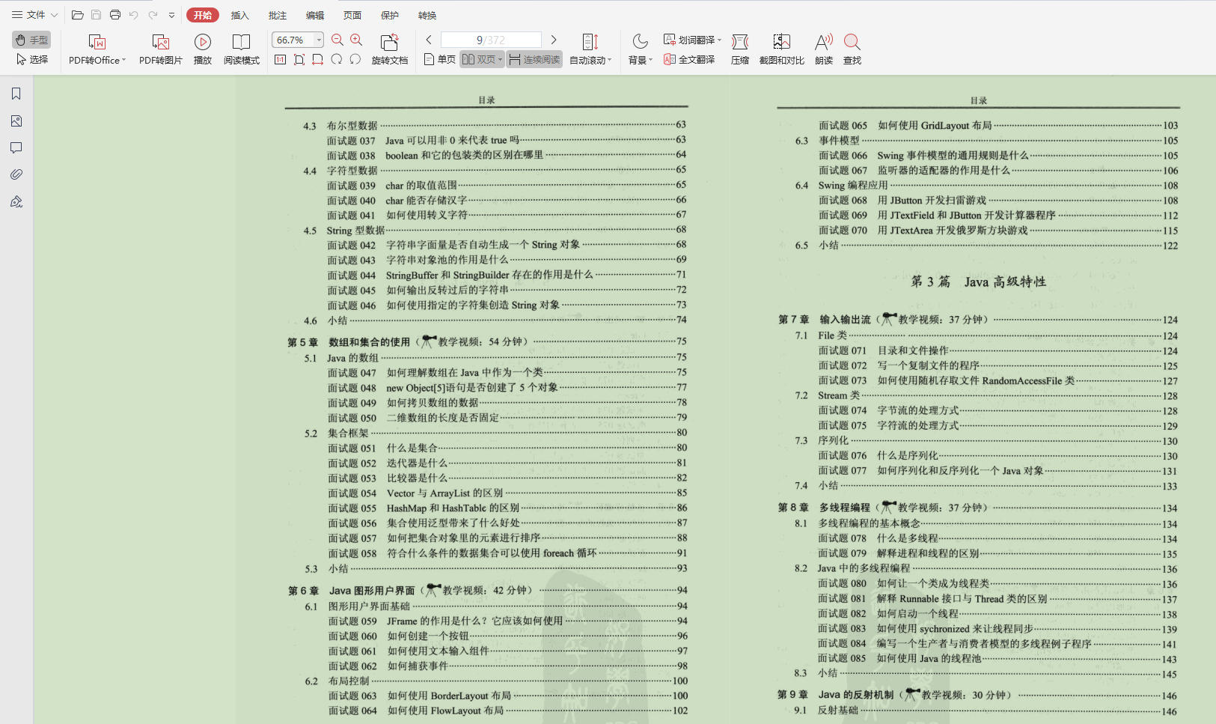The image size is (1216, 724).
Task: Rotate view clockwise icon
Action: tap(337, 59)
